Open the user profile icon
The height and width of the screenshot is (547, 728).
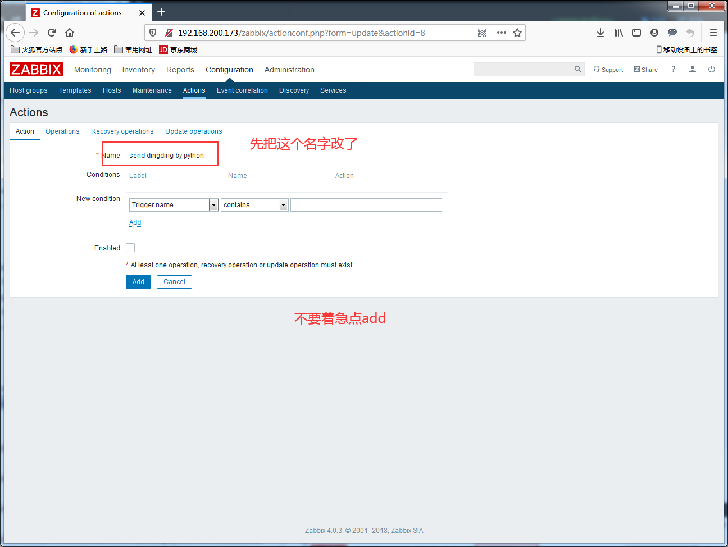point(693,69)
